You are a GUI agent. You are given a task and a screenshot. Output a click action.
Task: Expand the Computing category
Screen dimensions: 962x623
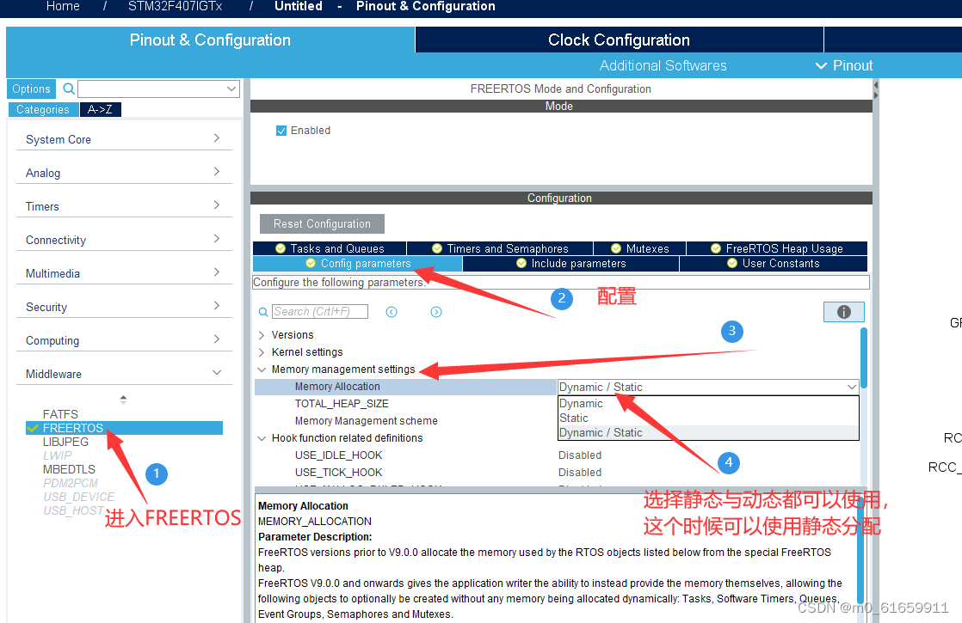[217, 339]
